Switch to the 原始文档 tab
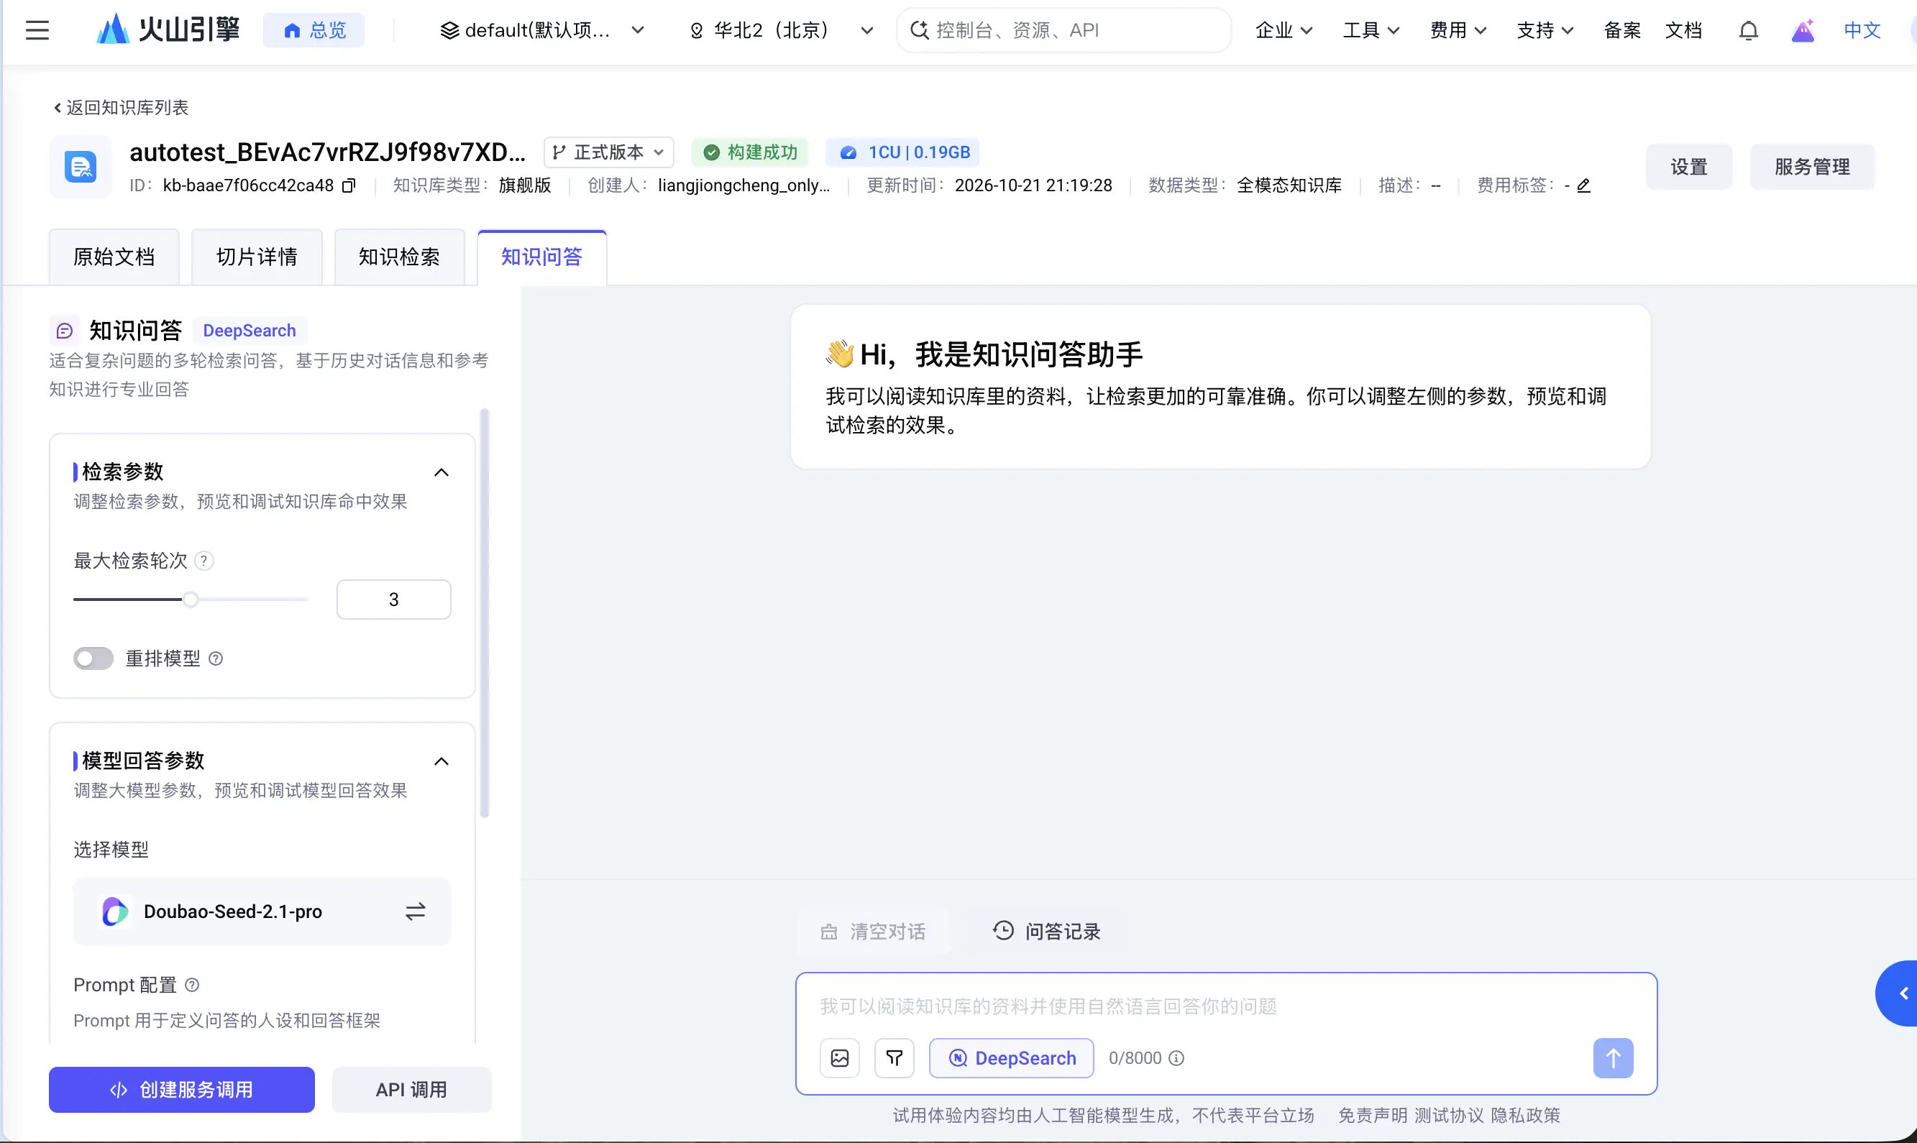The image size is (1917, 1143). [x=114, y=257]
